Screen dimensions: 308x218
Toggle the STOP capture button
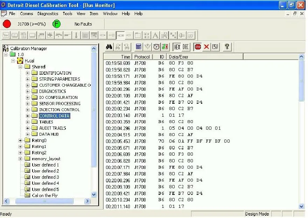[x=198, y=47]
